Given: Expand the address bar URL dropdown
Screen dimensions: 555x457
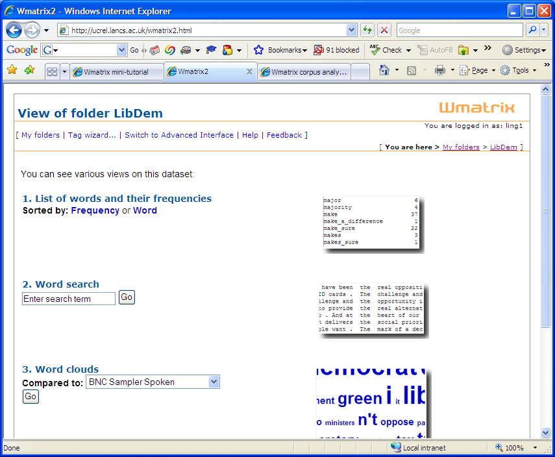Looking at the screenshot, I should click(x=351, y=31).
